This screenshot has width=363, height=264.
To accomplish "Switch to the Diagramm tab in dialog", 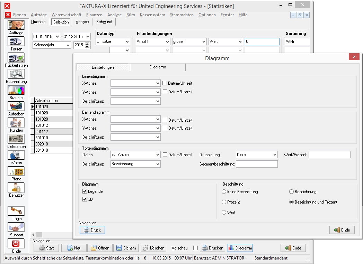I will pos(158,67).
